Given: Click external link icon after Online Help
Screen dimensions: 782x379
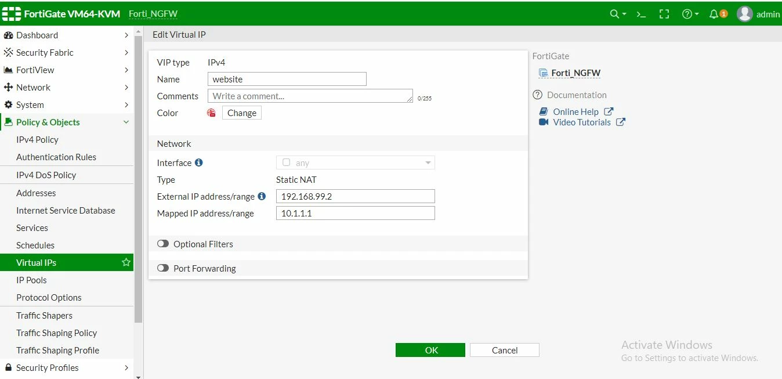Looking at the screenshot, I should [609, 111].
